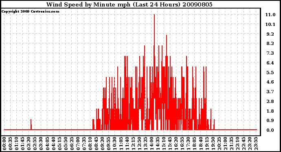Click the x-axis time label 12:15

coord(133,143)
